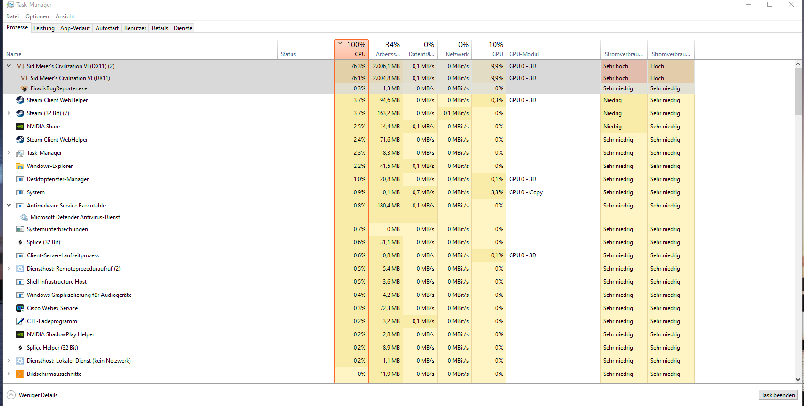Click the Diensthost: Lokaler Dienst gear icon
The width and height of the screenshot is (804, 406).
[20, 361]
